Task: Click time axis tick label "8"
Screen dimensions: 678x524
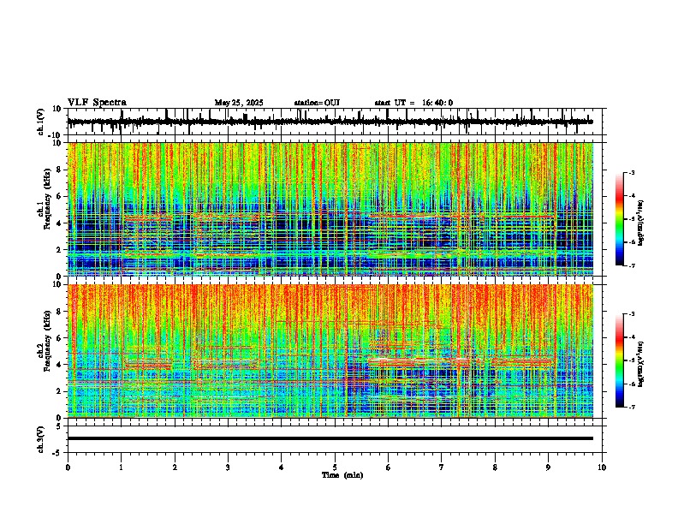Action: 495,467
